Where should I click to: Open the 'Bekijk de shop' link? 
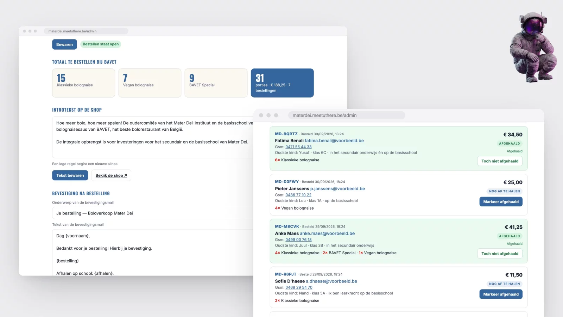pyautogui.click(x=111, y=175)
